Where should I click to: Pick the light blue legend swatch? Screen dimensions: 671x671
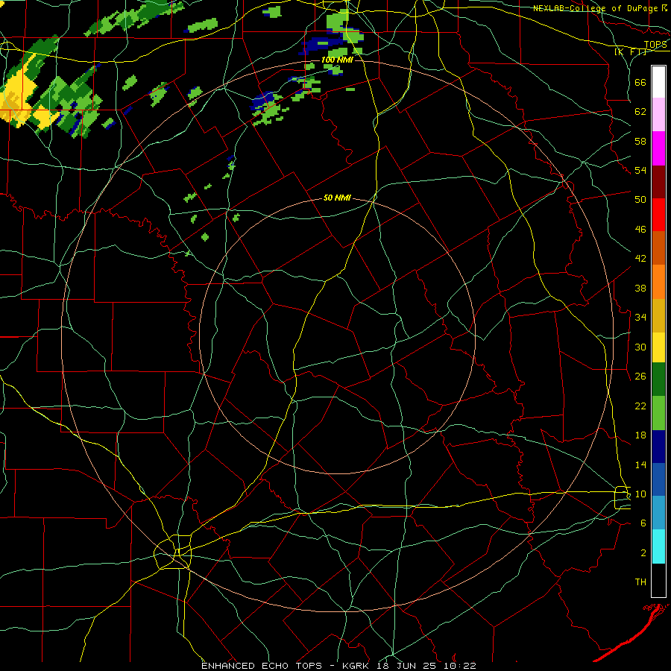[x=658, y=513]
